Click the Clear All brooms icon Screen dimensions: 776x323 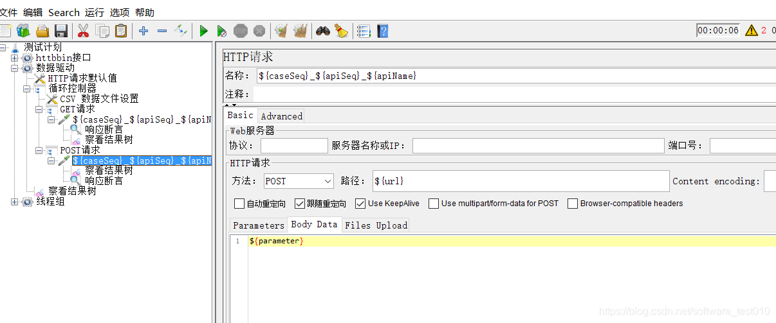click(x=300, y=30)
